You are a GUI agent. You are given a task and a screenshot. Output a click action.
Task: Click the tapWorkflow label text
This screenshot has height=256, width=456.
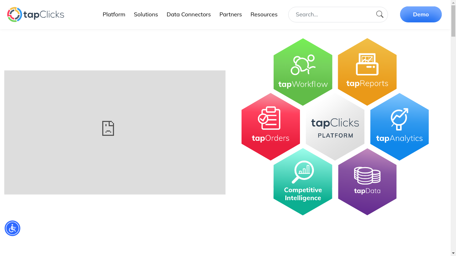point(303,85)
